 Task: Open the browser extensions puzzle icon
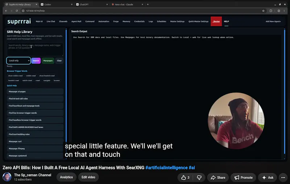271,11
